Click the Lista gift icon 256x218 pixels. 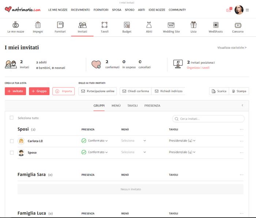coord(193,25)
